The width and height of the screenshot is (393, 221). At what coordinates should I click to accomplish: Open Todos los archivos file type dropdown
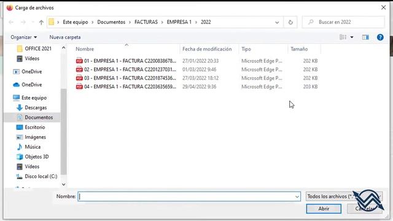[344, 196]
